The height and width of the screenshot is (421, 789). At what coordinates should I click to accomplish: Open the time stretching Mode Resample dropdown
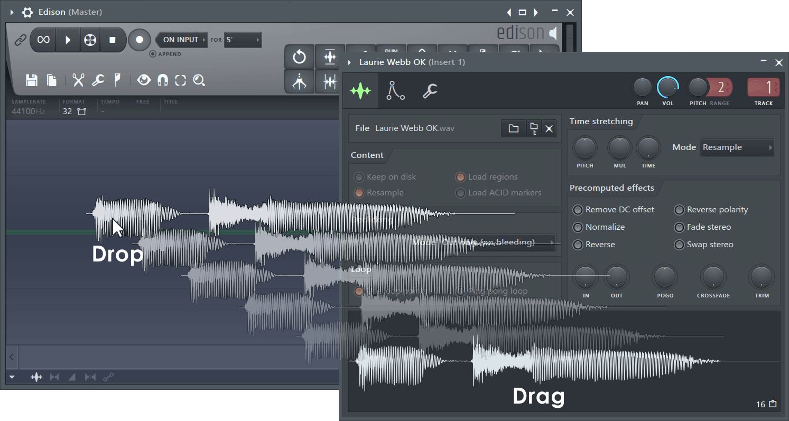click(738, 147)
